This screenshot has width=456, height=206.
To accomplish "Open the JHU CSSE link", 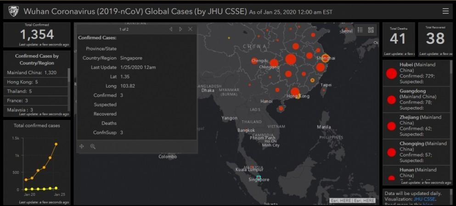I will click(x=424, y=199).
